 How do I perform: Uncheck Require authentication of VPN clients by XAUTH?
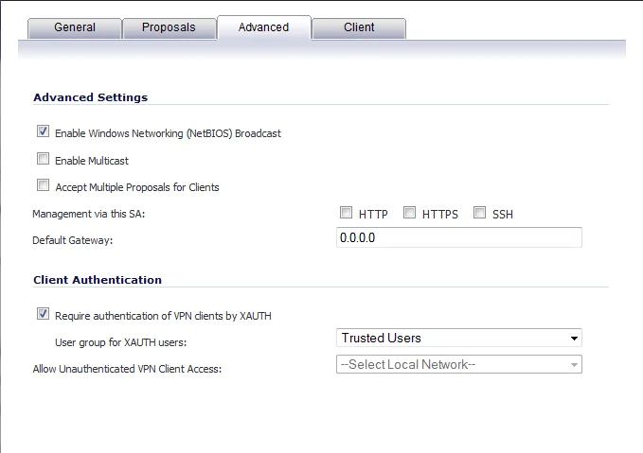[x=44, y=315]
